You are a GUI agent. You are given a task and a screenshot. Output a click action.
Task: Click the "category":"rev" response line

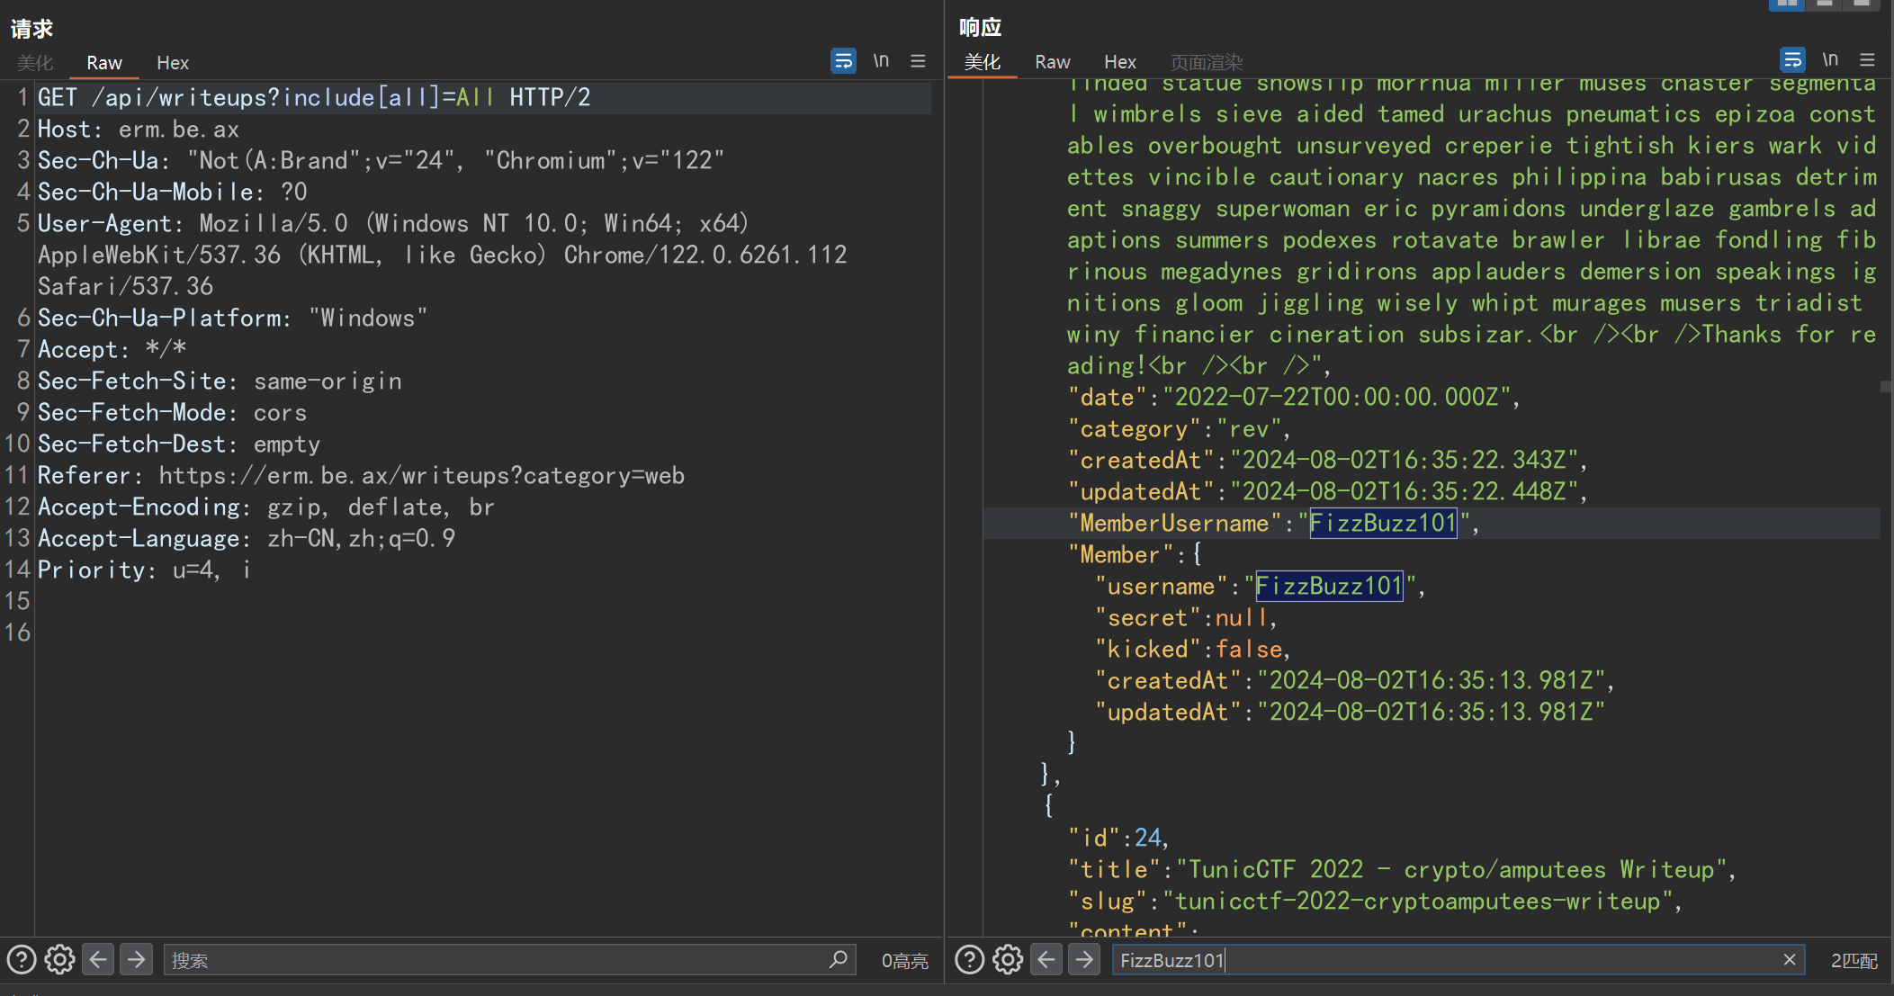(1179, 429)
